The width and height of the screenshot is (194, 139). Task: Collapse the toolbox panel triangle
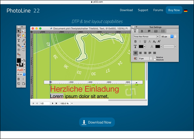coord(22,27)
